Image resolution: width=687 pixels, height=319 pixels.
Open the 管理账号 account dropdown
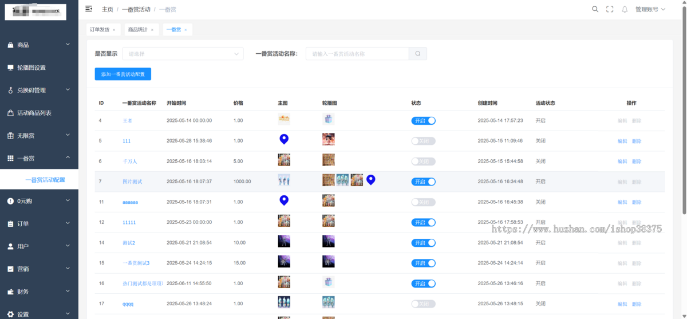(x=650, y=9)
